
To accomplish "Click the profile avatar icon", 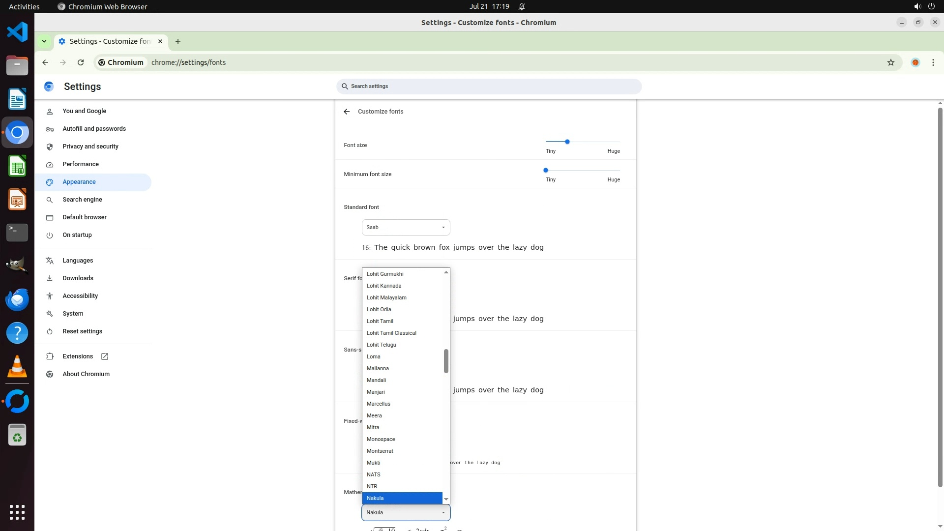I will pos(915,62).
